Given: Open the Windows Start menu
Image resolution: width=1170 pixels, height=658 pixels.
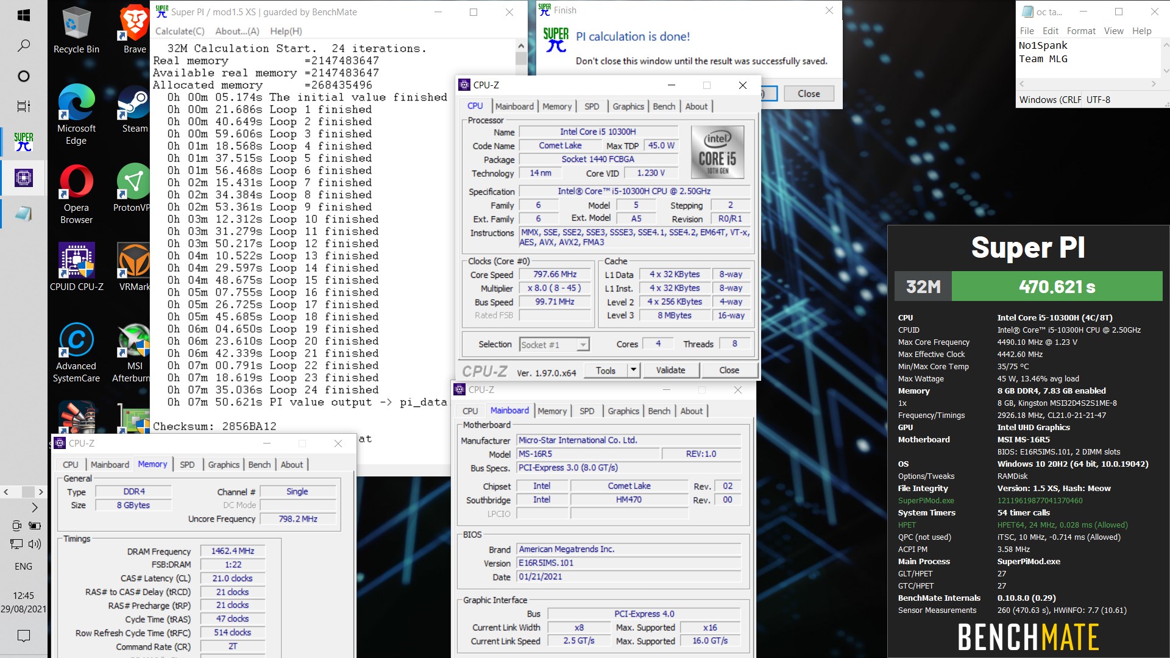Looking at the screenshot, I should coord(23,15).
